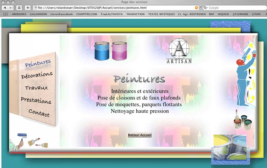The height and width of the screenshot is (168, 267).
Task: Click the text Intérieures et extérieures
Action: pos(140,91)
